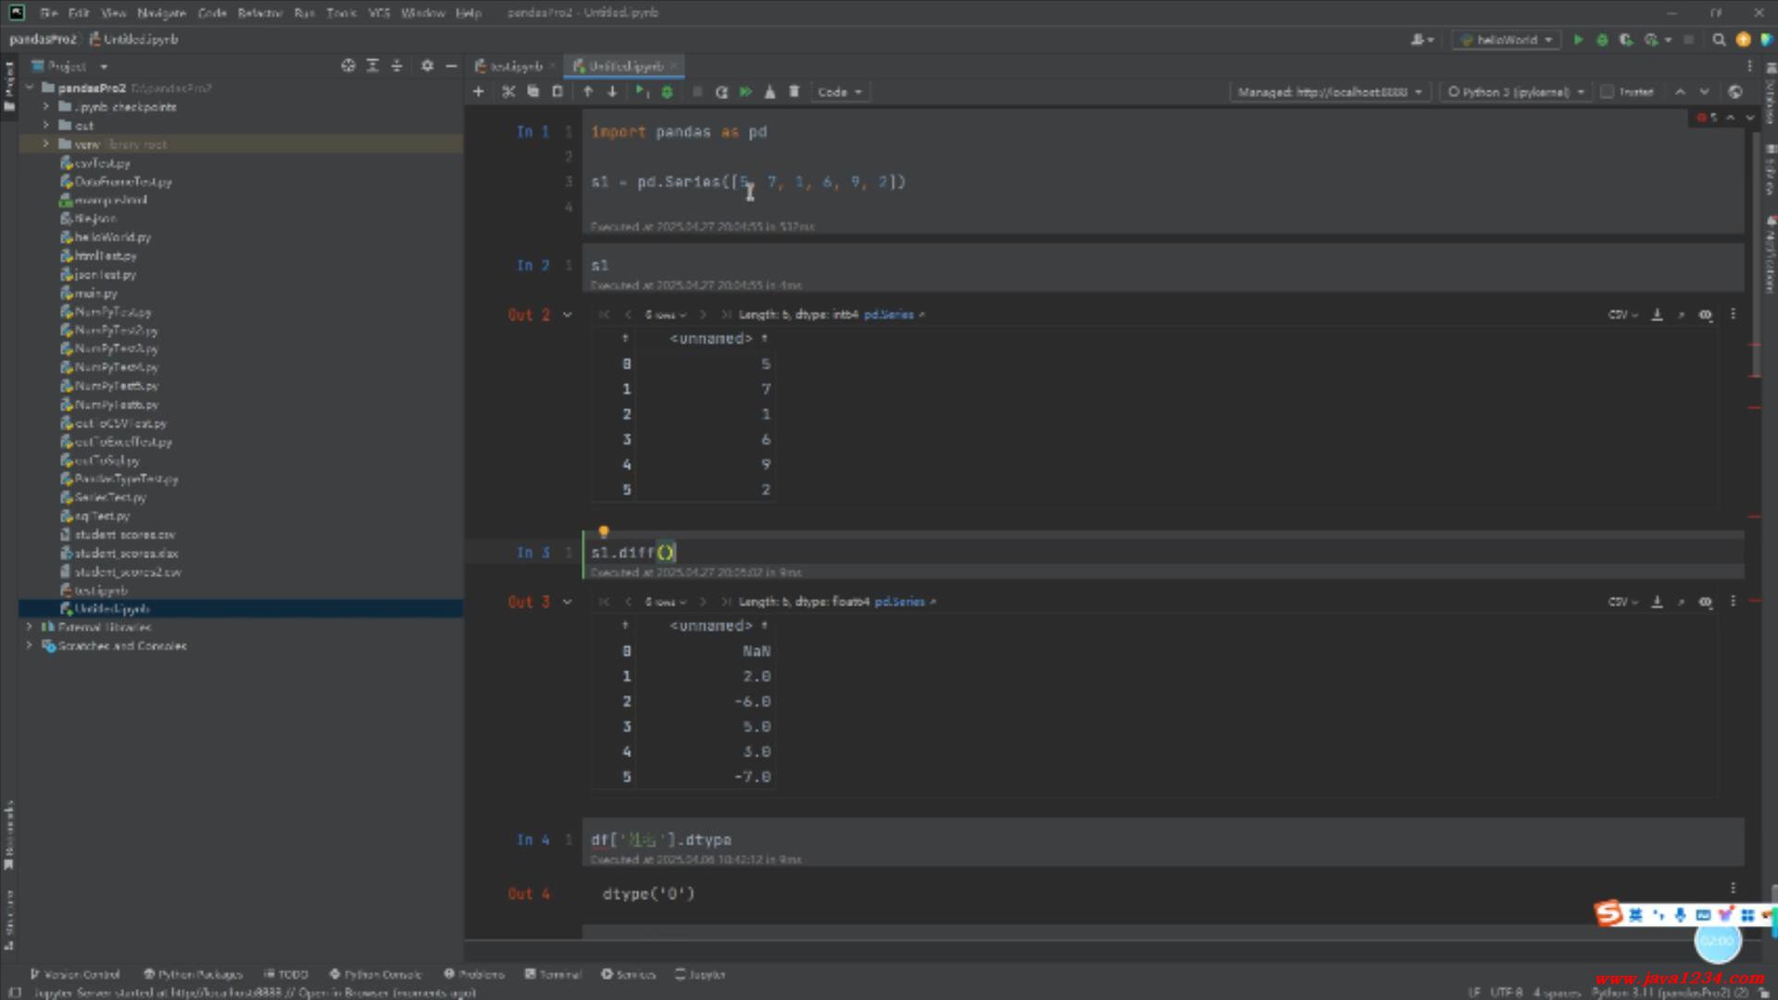The width and height of the screenshot is (1778, 1000).
Task: Click the pd.Series link in Out 2
Action: (889, 315)
